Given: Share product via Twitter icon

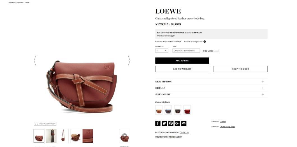Looking at the screenshot, I should [164, 123].
